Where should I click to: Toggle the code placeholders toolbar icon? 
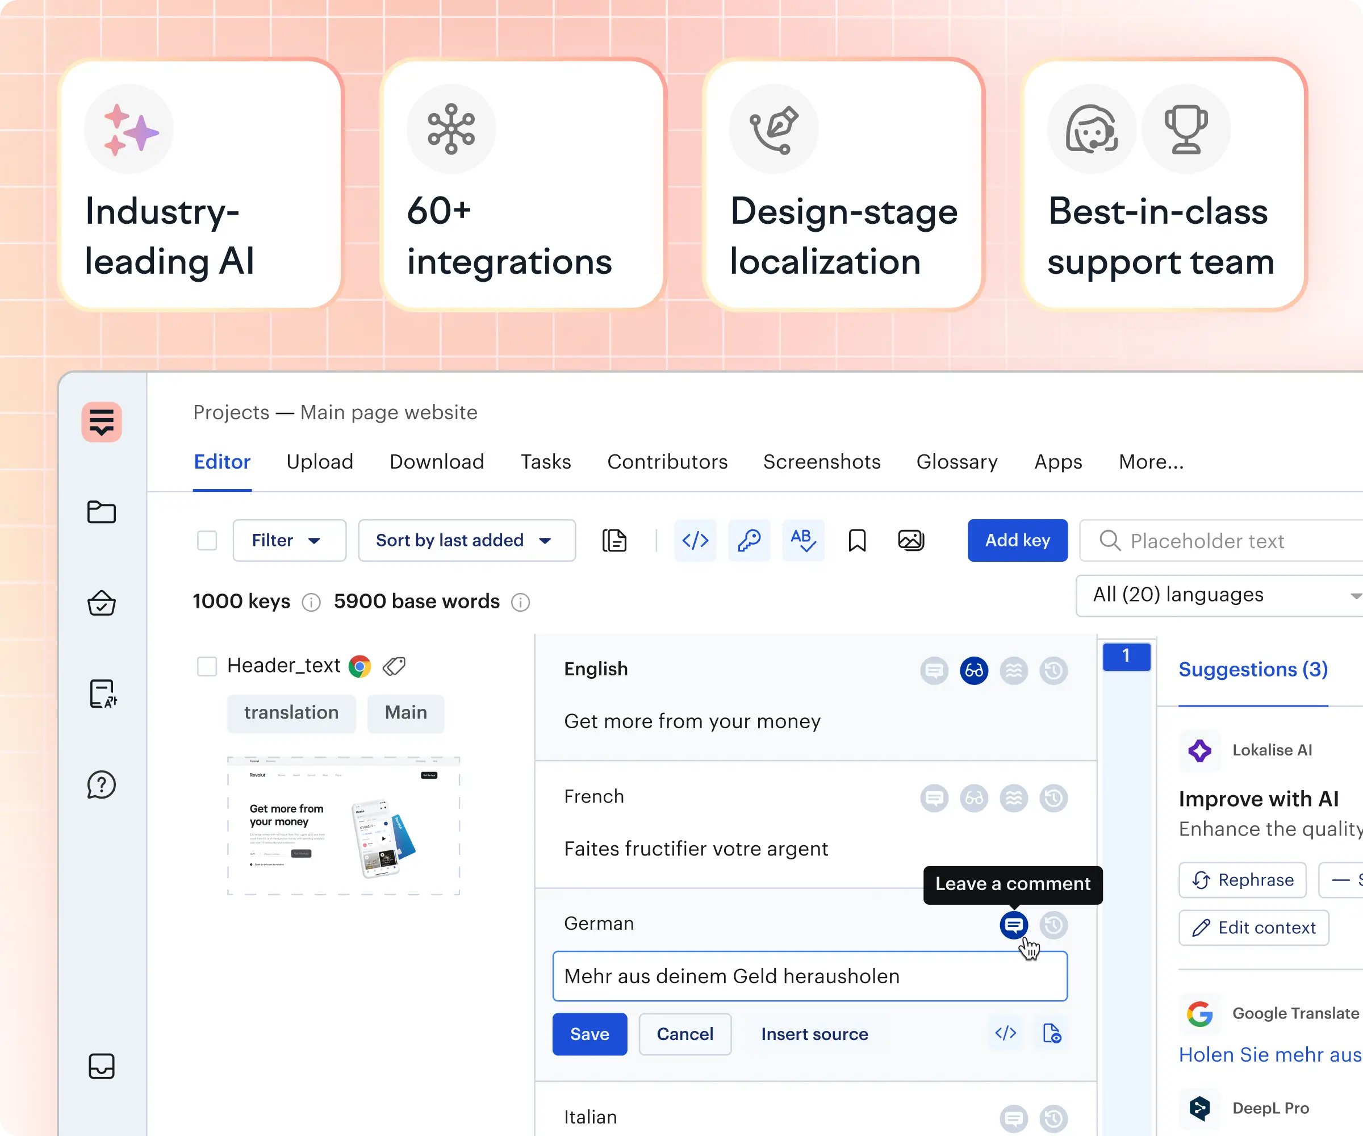tap(695, 540)
